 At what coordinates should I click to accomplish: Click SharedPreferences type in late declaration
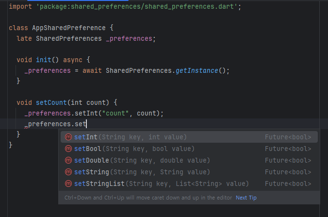pyautogui.click(x=69, y=38)
